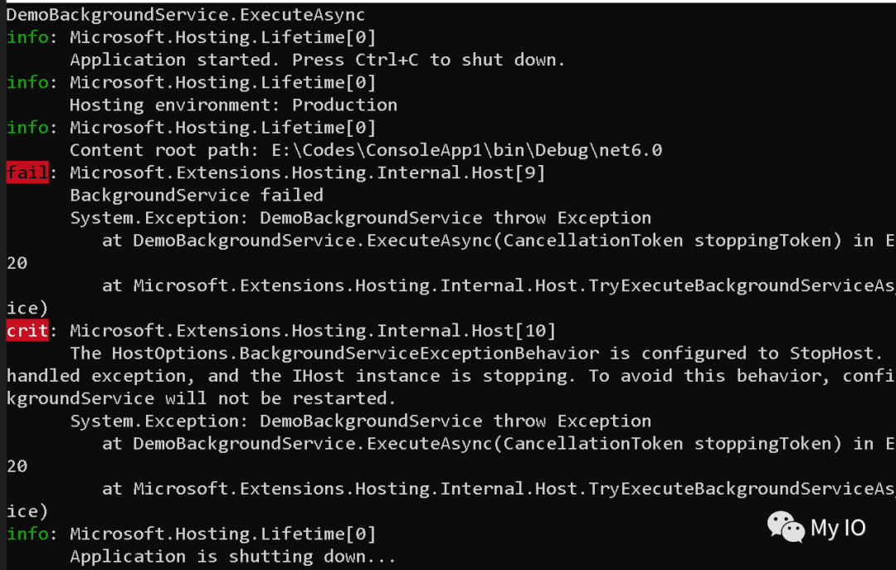Click the Application started message line
The width and height of the screenshot is (896, 570).
pyautogui.click(x=317, y=60)
